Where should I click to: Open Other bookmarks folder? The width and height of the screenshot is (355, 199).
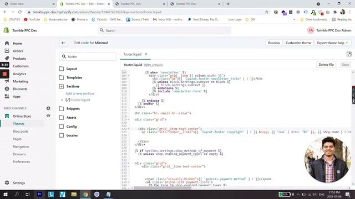tap(313, 20)
